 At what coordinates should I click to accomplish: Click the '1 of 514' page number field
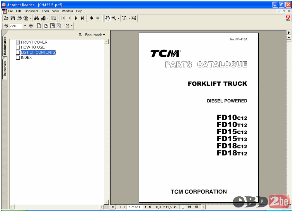(134, 207)
